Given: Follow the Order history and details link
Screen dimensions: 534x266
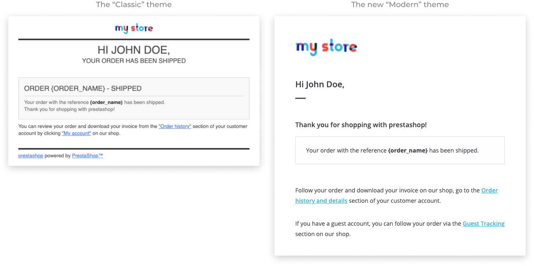Looking at the screenshot, I should tap(396, 195).
